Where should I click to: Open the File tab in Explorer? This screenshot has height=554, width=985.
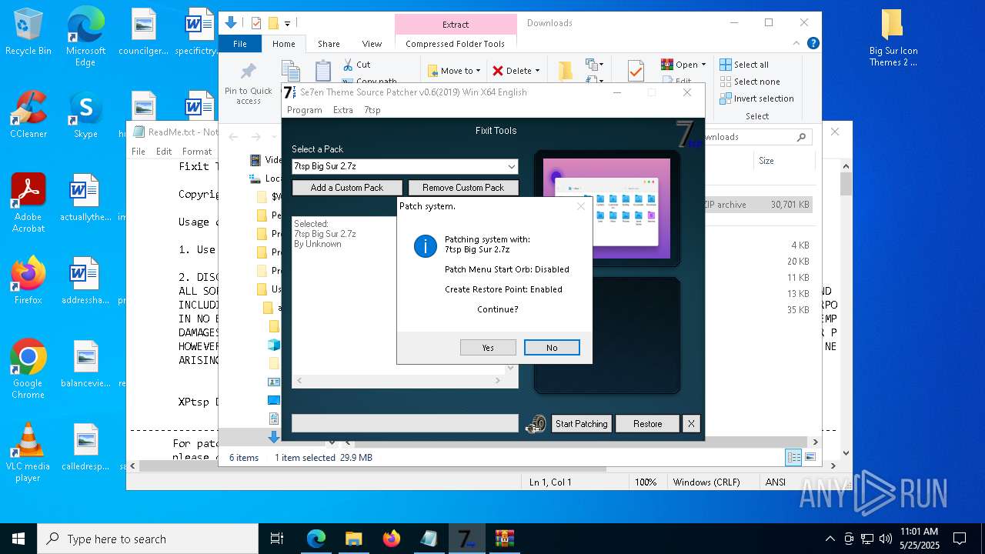tap(240, 44)
